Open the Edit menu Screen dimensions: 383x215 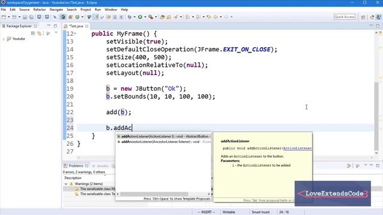tap(13, 10)
